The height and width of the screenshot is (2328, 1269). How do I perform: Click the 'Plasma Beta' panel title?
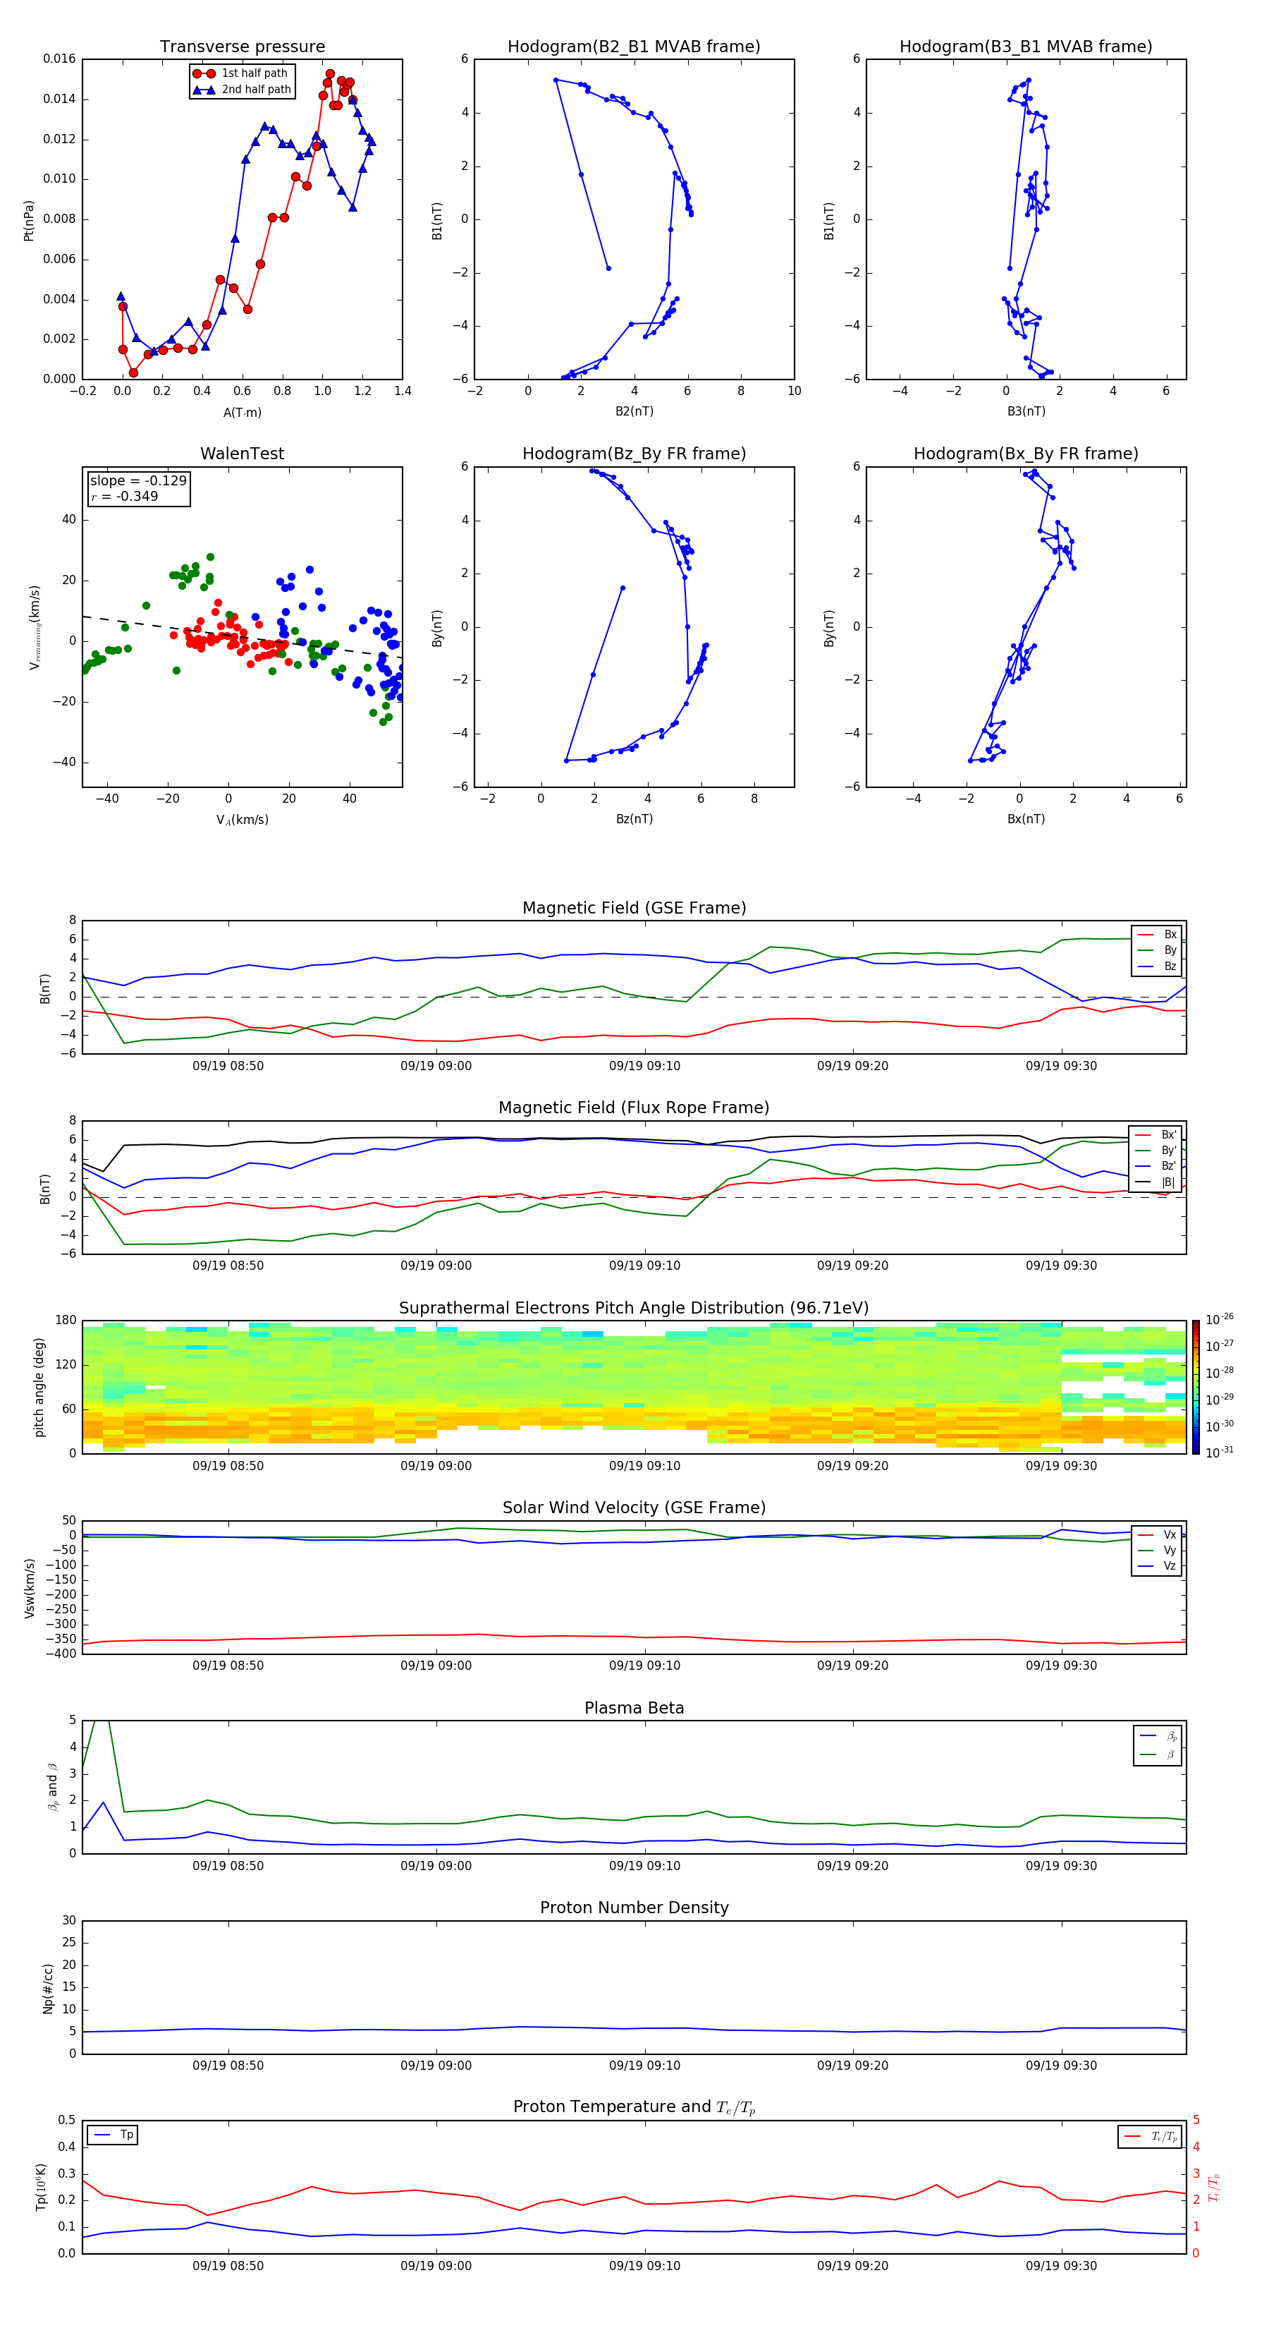click(634, 1709)
